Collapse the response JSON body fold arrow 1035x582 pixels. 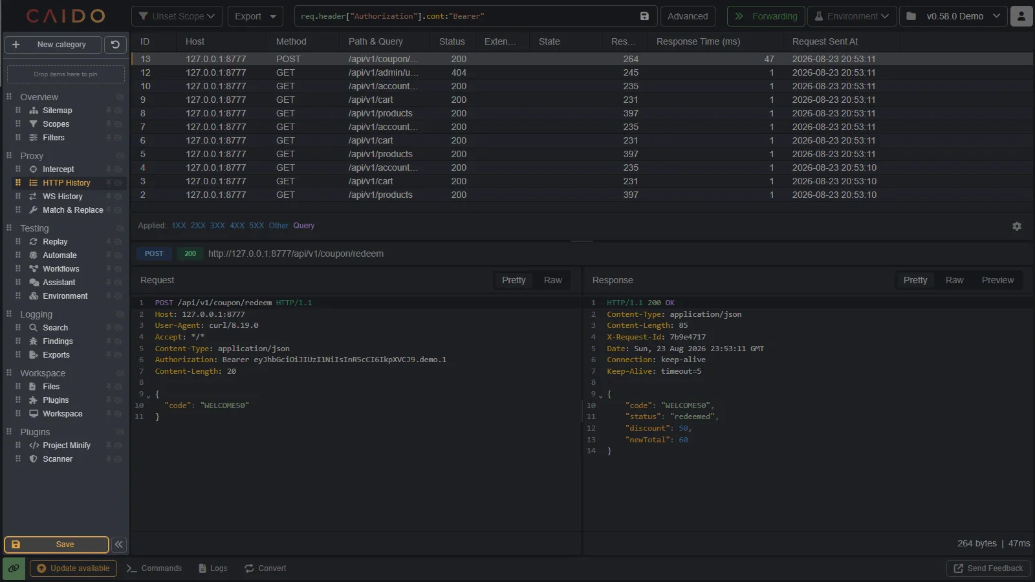pyautogui.click(x=600, y=395)
